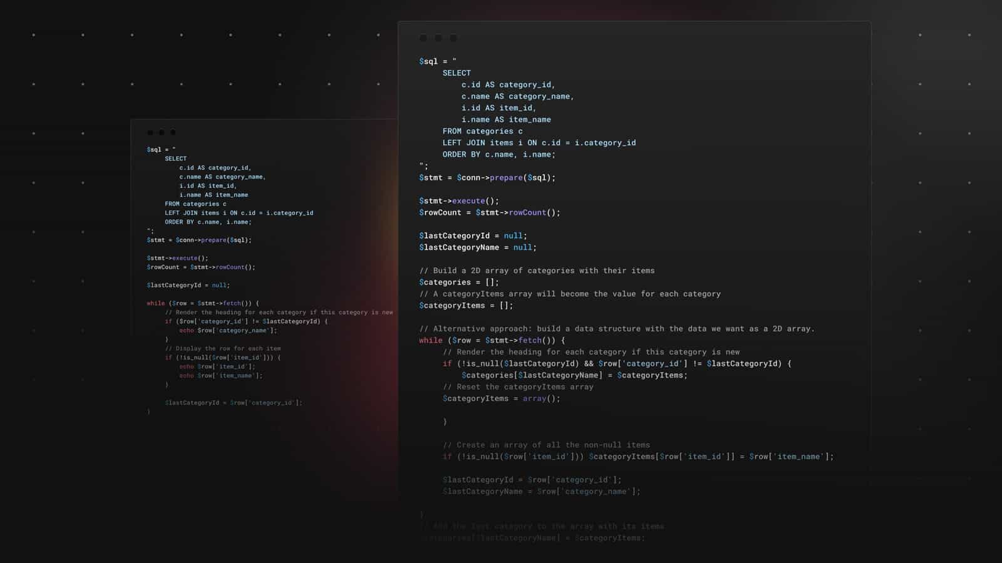Click the LEFT JOIN line in the small window
The height and width of the screenshot is (563, 1002).
(x=239, y=213)
